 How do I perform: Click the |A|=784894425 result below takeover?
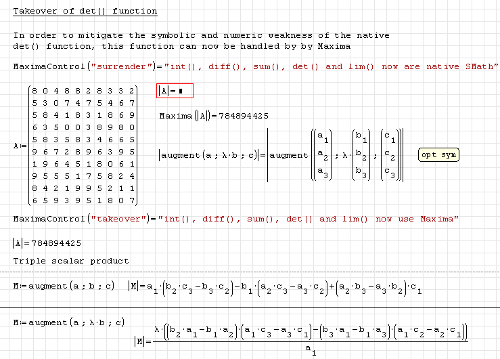pyautogui.click(x=47, y=243)
